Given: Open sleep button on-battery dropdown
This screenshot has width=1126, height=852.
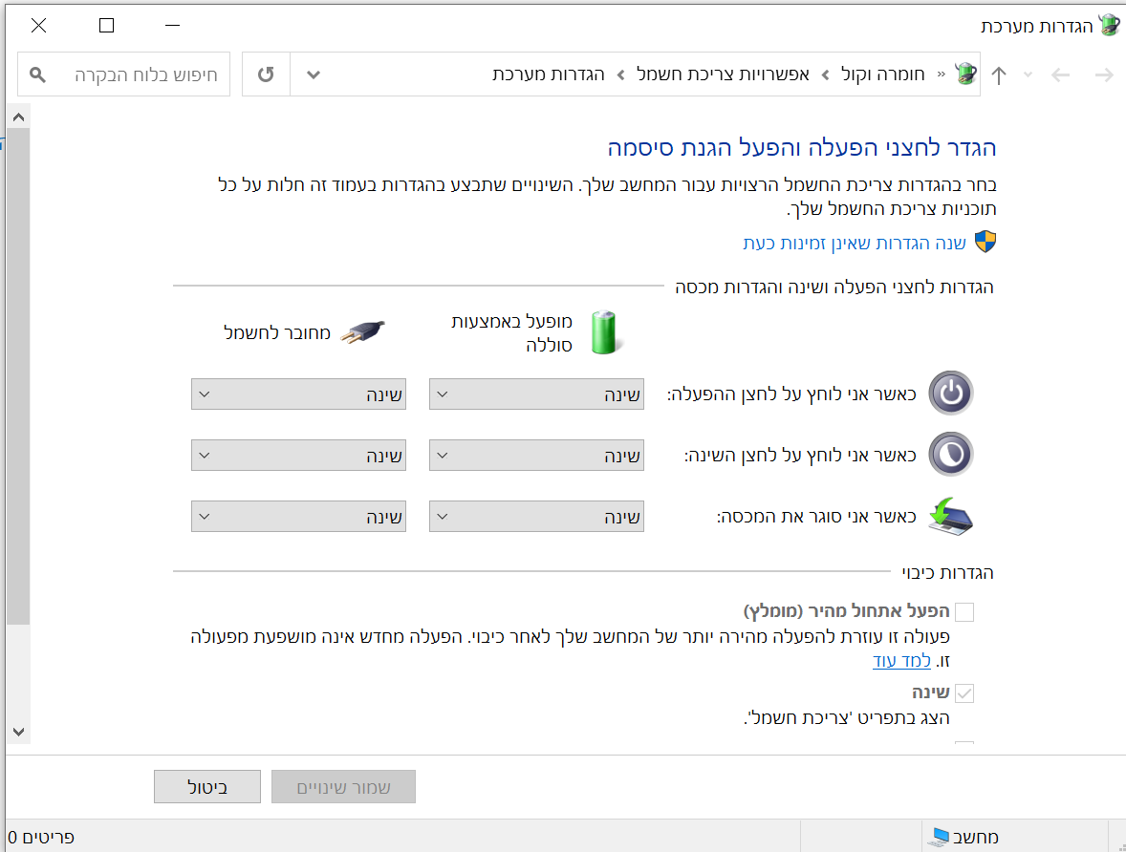Looking at the screenshot, I should pos(536,455).
